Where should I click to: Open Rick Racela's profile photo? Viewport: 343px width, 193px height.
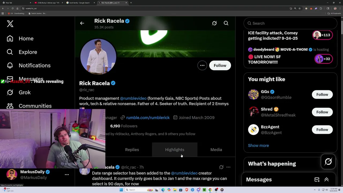click(x=98, y=57)
